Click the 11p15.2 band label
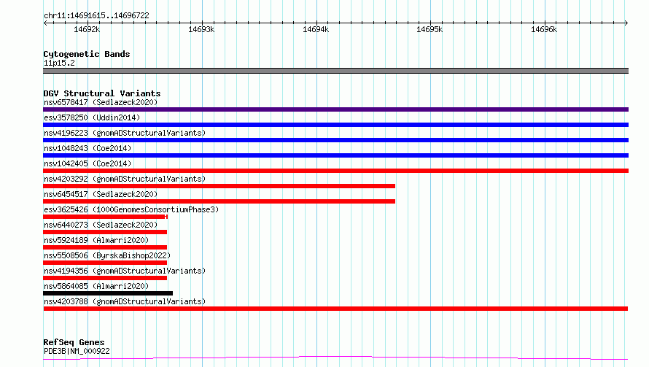The width and height of the screenshot is (649, 367). click(59, 63)
